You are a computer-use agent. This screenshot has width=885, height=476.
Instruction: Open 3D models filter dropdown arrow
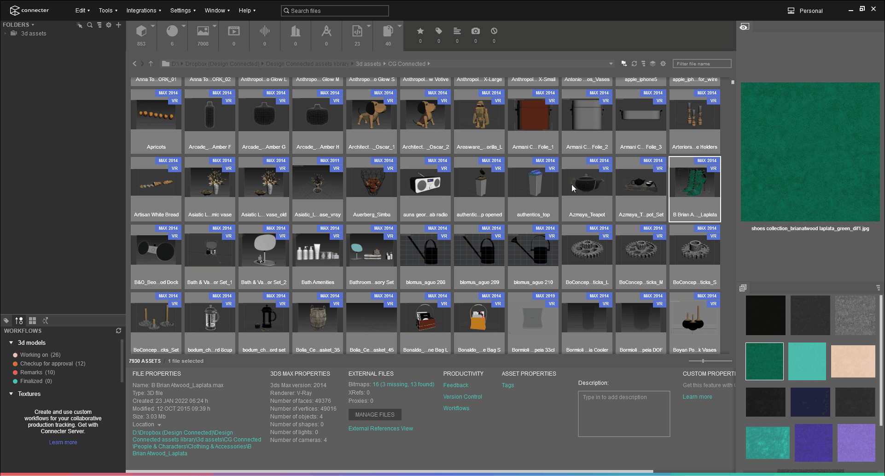point(153,26)
